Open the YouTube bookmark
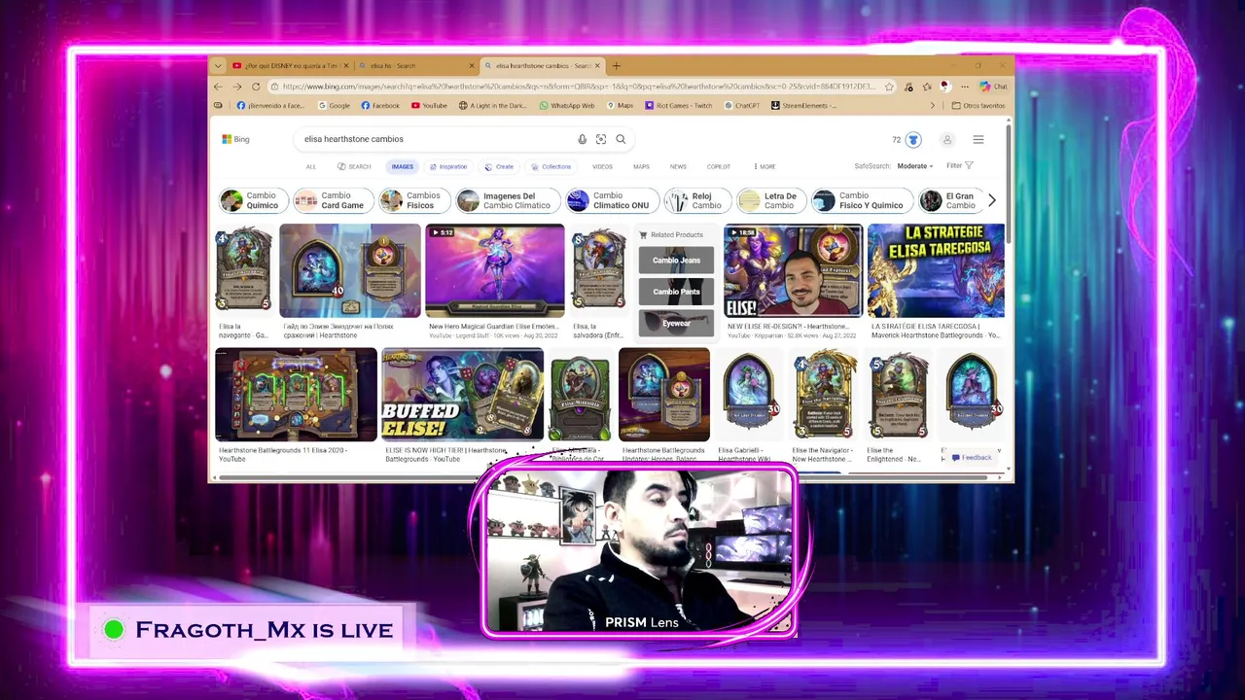1245x700 pixels. coord(429,106)
